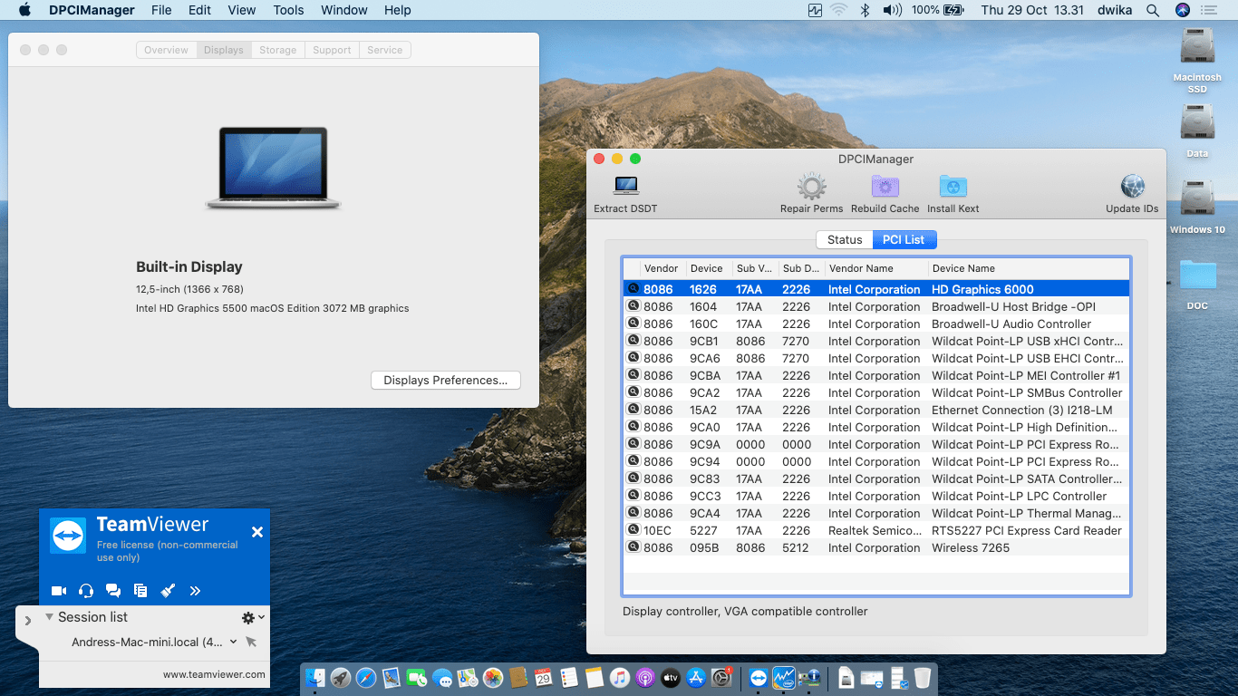Viewport: 1238px width, 696px height.
Task: Select the Ethernet Connection (3) I218-LM row
Action: pyautogui.click(x=876, y=410)
